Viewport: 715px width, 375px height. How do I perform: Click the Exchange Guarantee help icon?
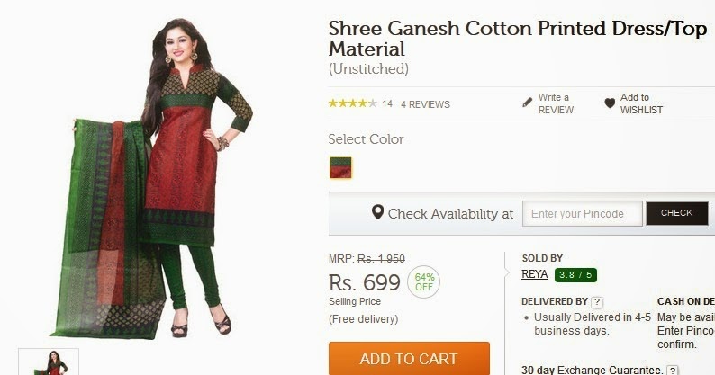point(672,370)
